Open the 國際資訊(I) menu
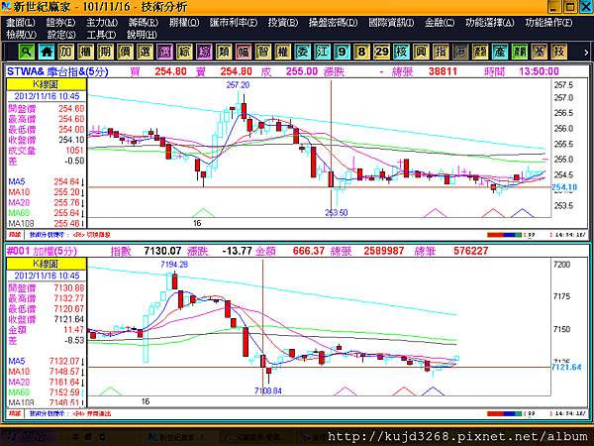 (391, 23)
